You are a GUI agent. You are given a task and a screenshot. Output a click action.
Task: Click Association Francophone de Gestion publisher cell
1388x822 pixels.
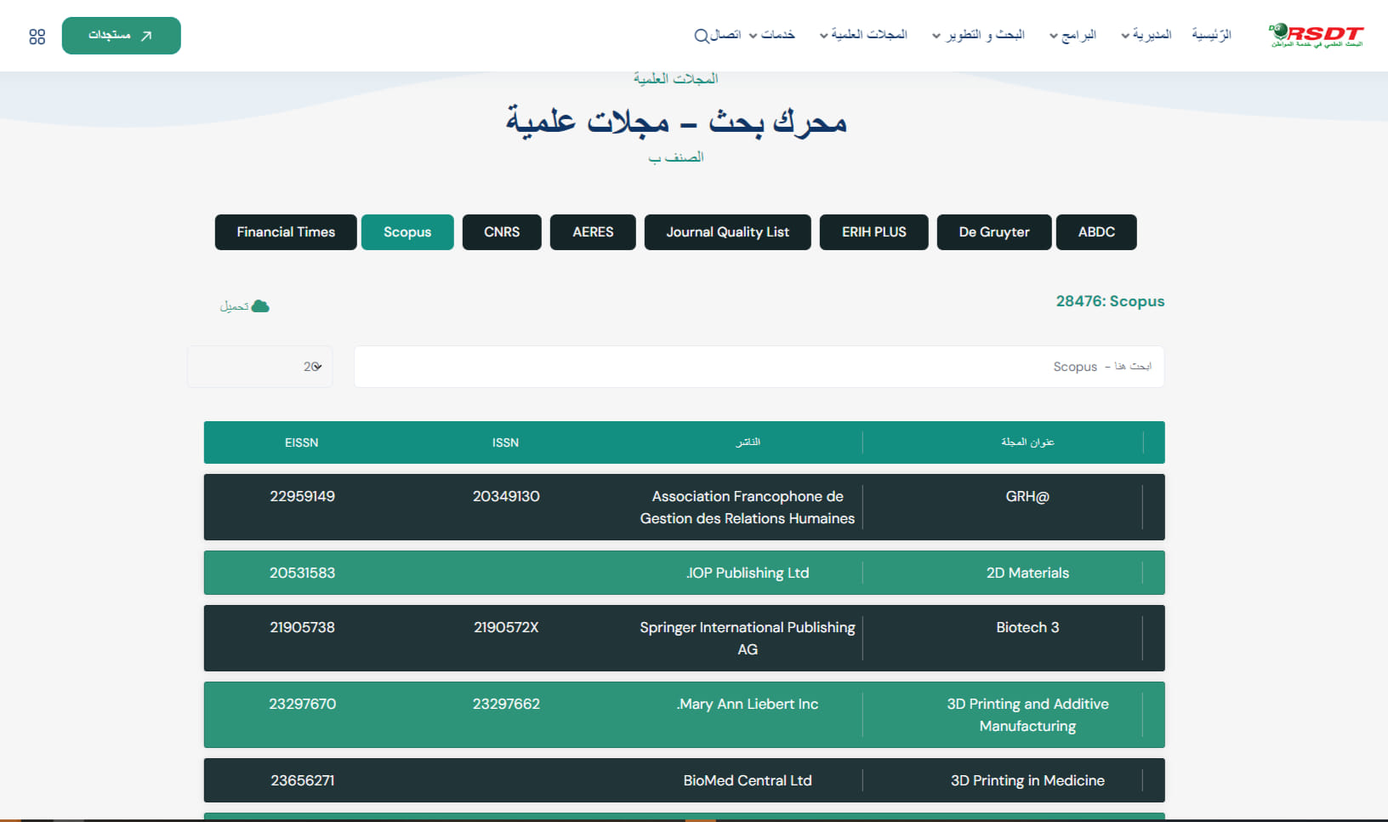748,507
